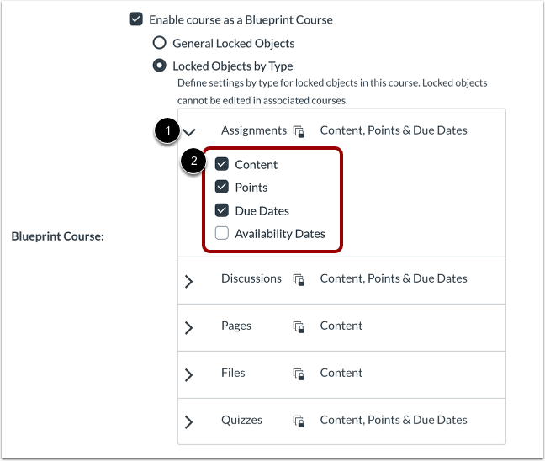The width and height of the screenshot is (545, 461).
Task: Select Locked Objects by Type radio button
Action: tap(160, 66)
